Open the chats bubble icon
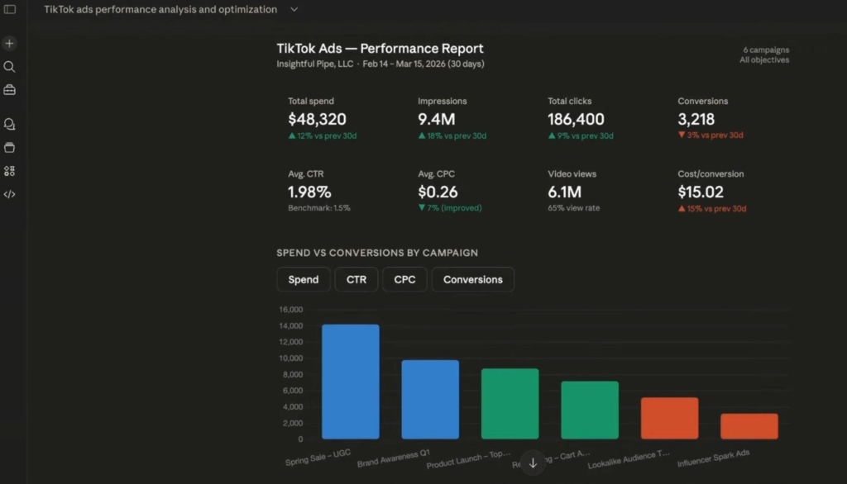Image resolution: width=847 pixels, height=484 pixels. 9,124
